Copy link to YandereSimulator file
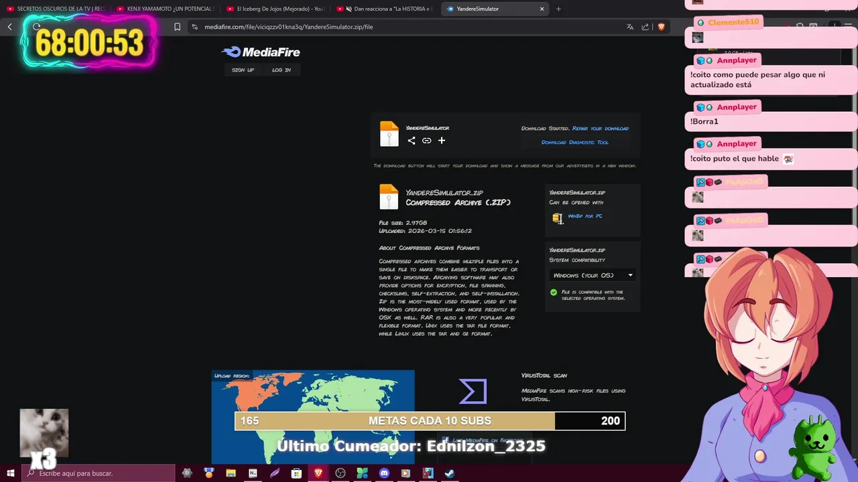The image size is (858, 482). point(426,141)
